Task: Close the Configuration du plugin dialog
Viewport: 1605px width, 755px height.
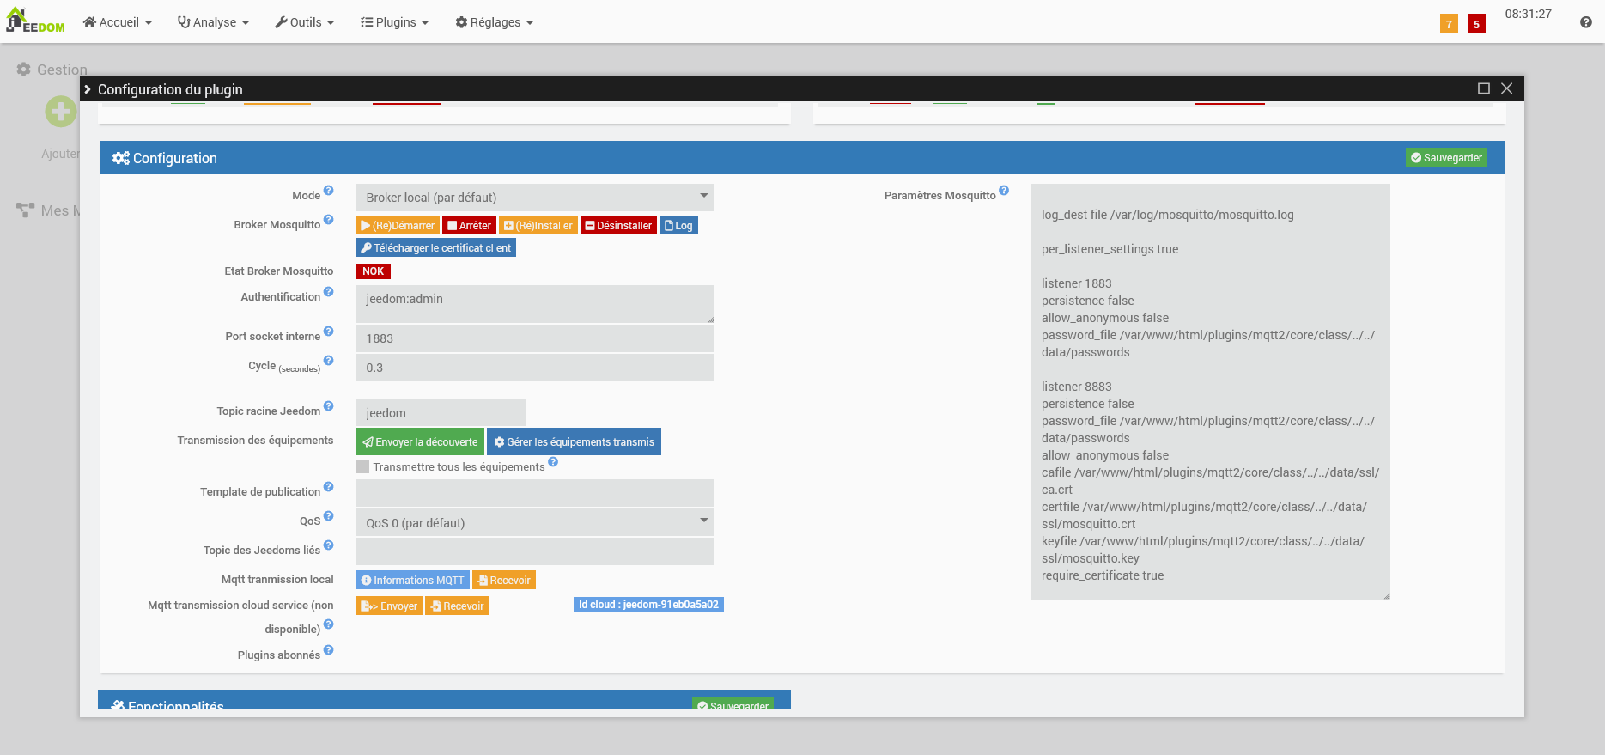Action: (x=1506, y=88)
